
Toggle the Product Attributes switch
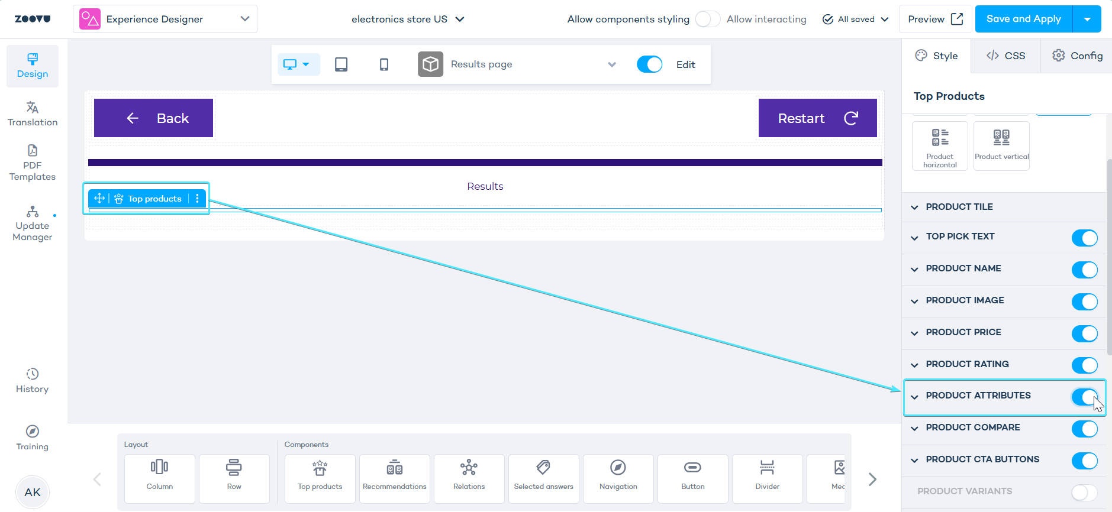click(x=1084, y=397)
